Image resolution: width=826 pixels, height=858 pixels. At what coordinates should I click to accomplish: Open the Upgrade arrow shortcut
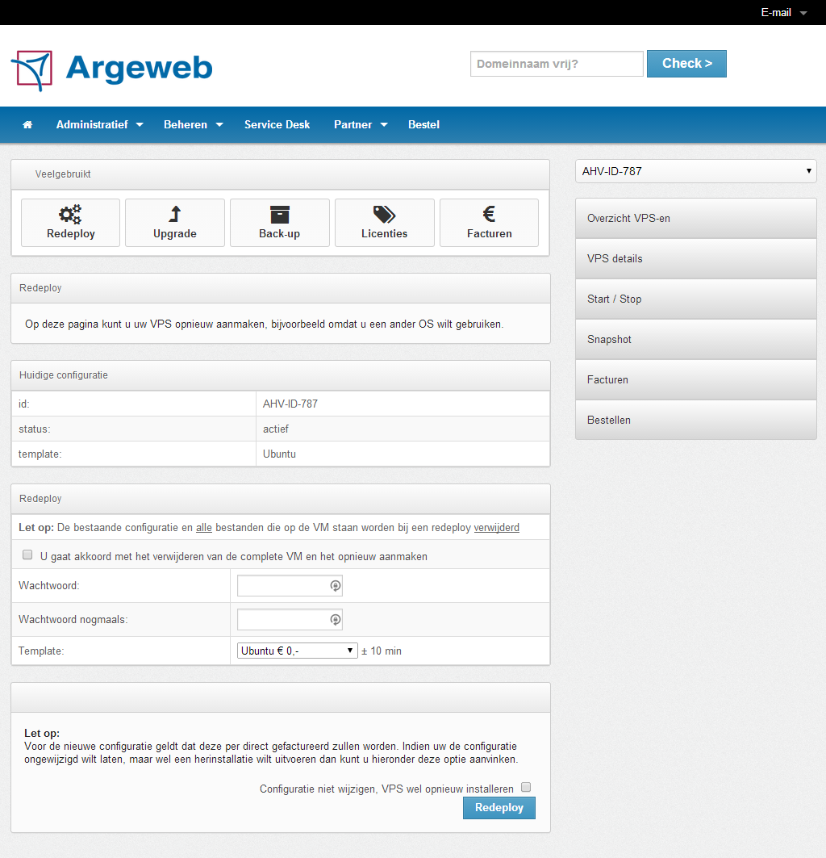point(175,223)
